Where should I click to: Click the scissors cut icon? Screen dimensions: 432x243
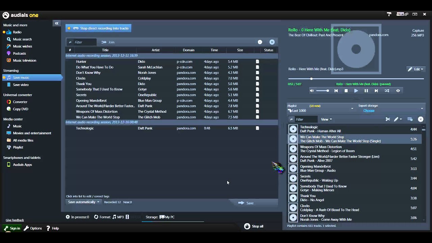388,119
